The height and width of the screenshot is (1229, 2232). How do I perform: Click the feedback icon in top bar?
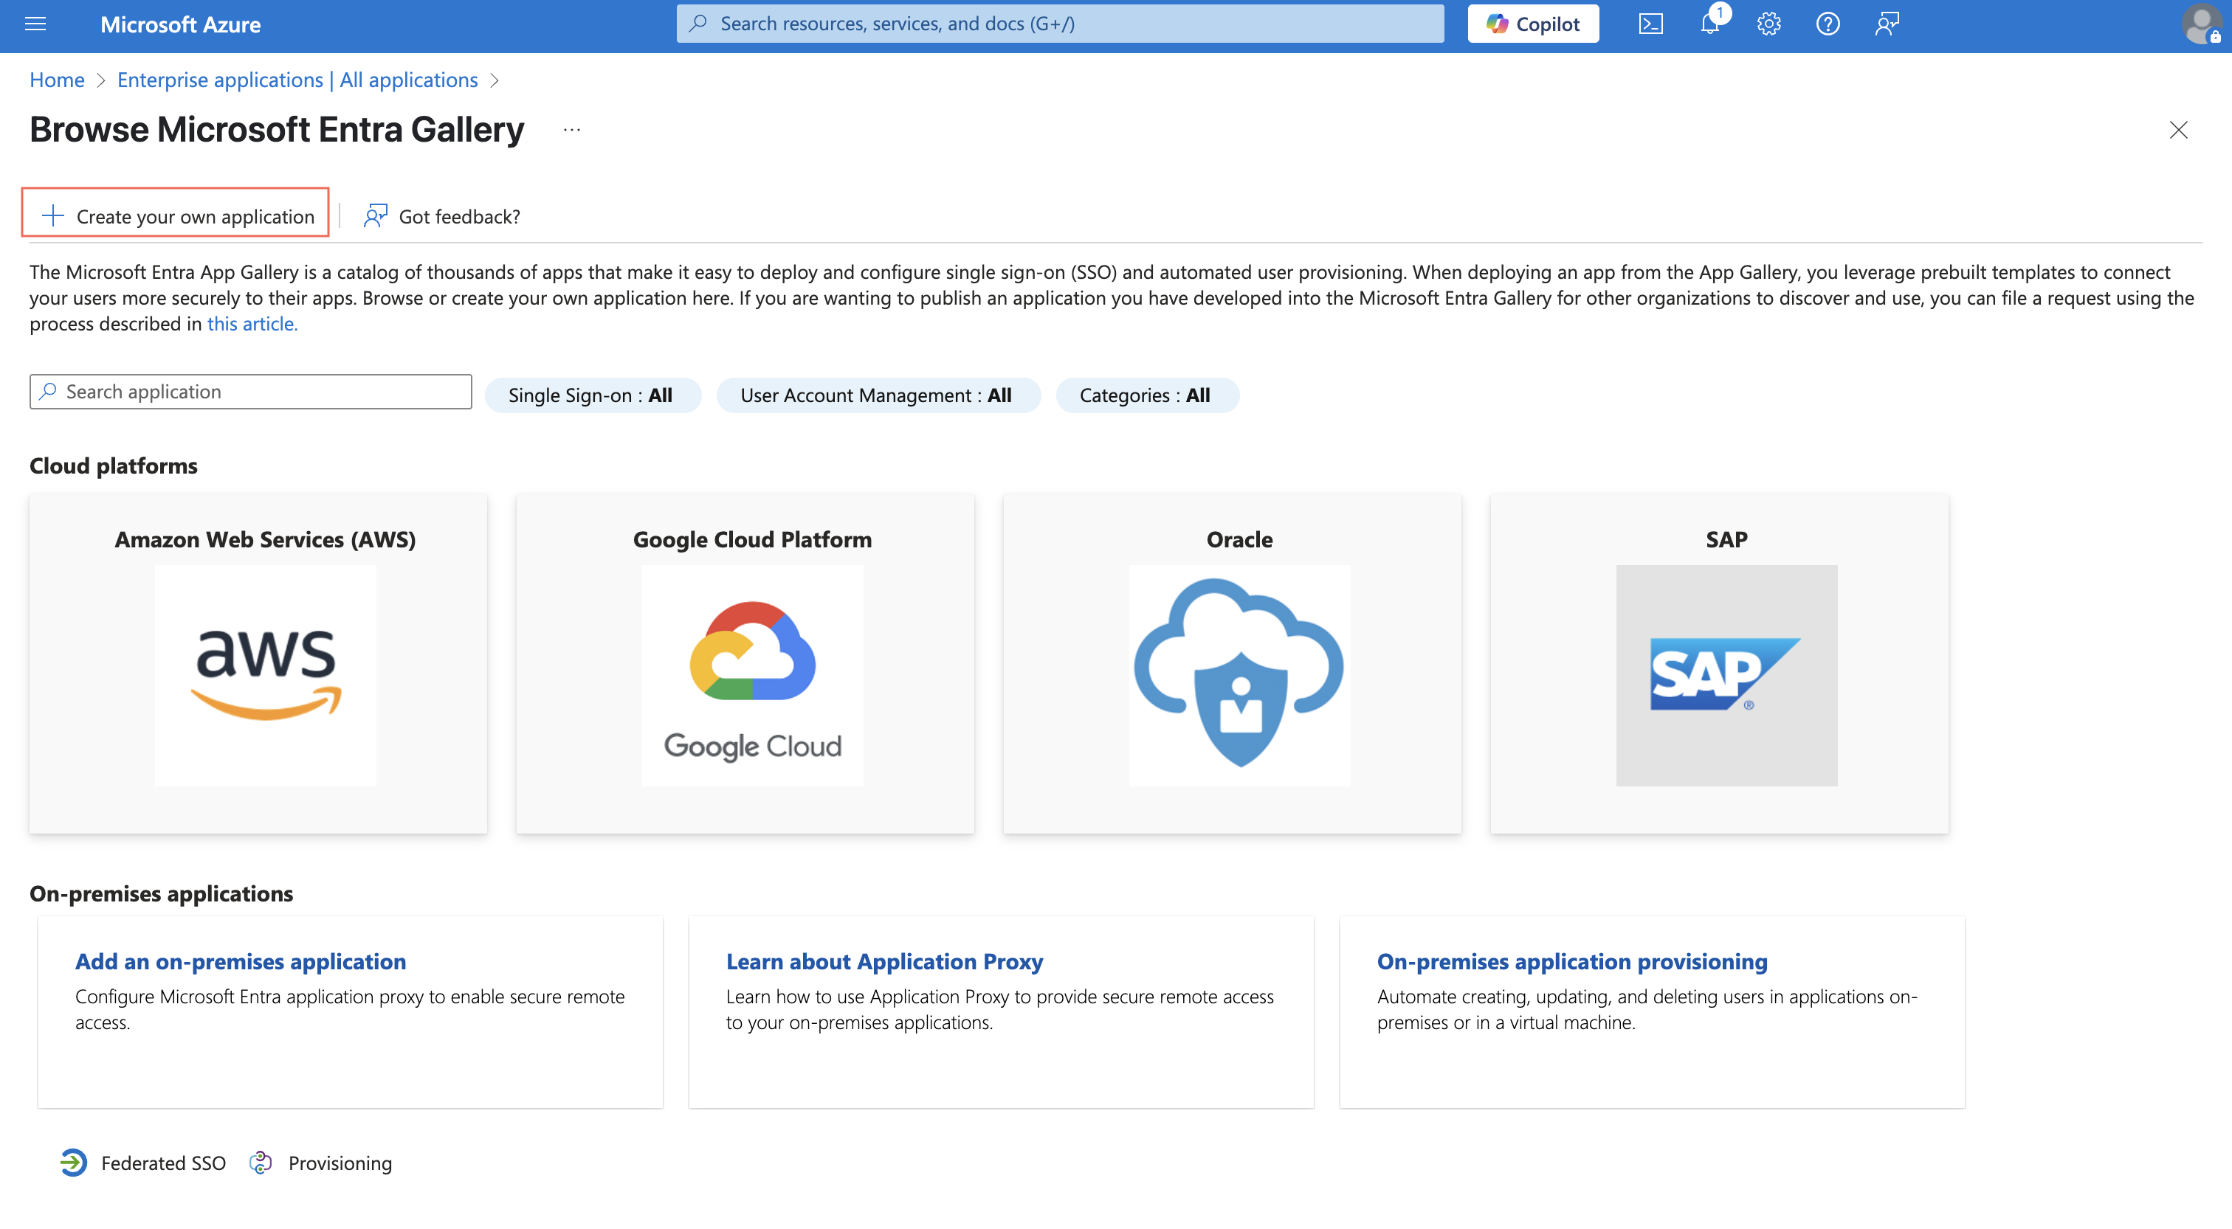click(x=1887, y=24)
